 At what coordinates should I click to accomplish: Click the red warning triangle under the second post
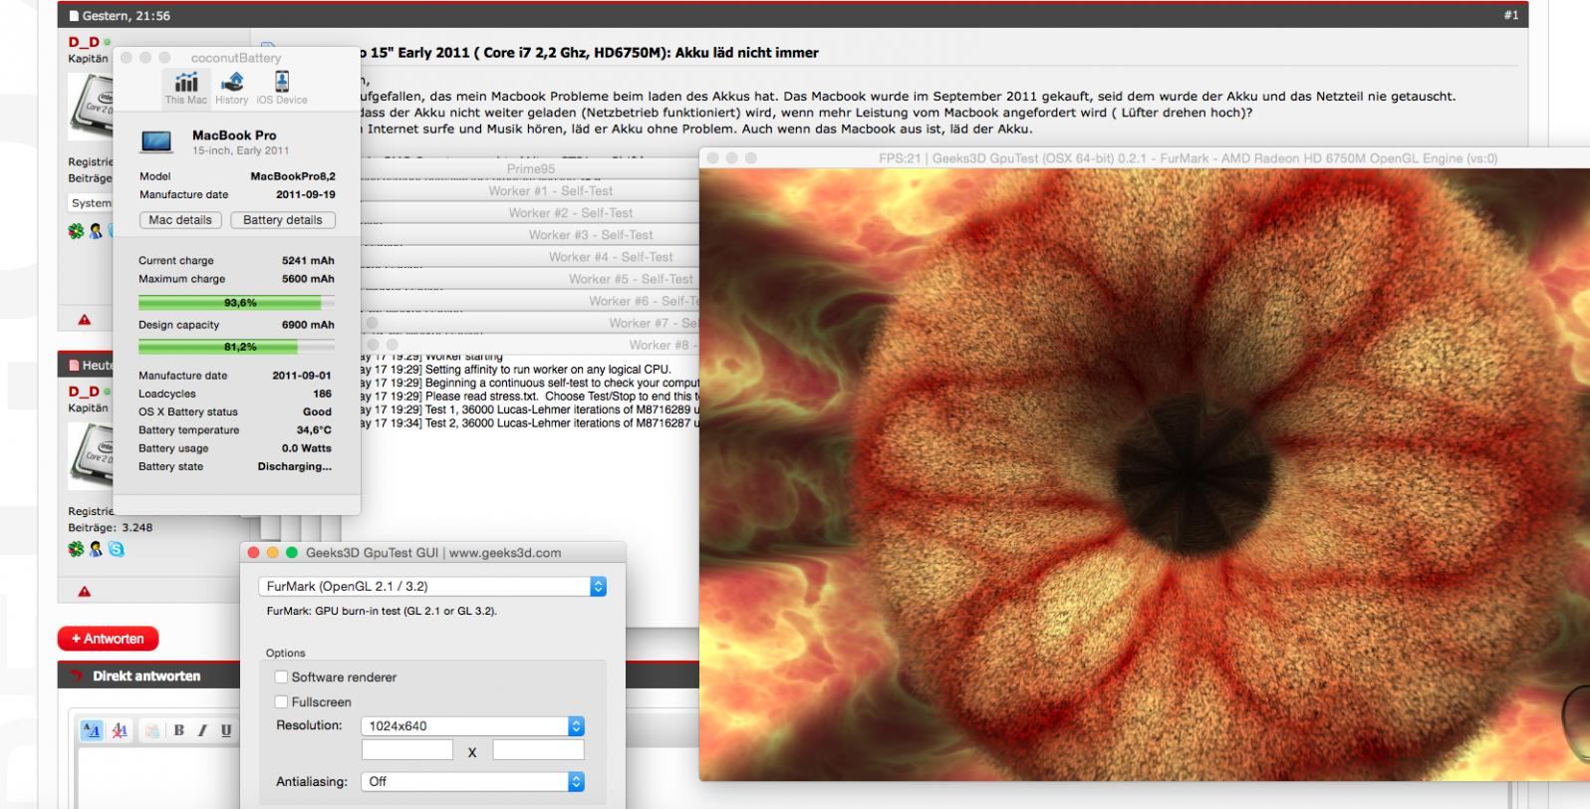pos(85,592)
